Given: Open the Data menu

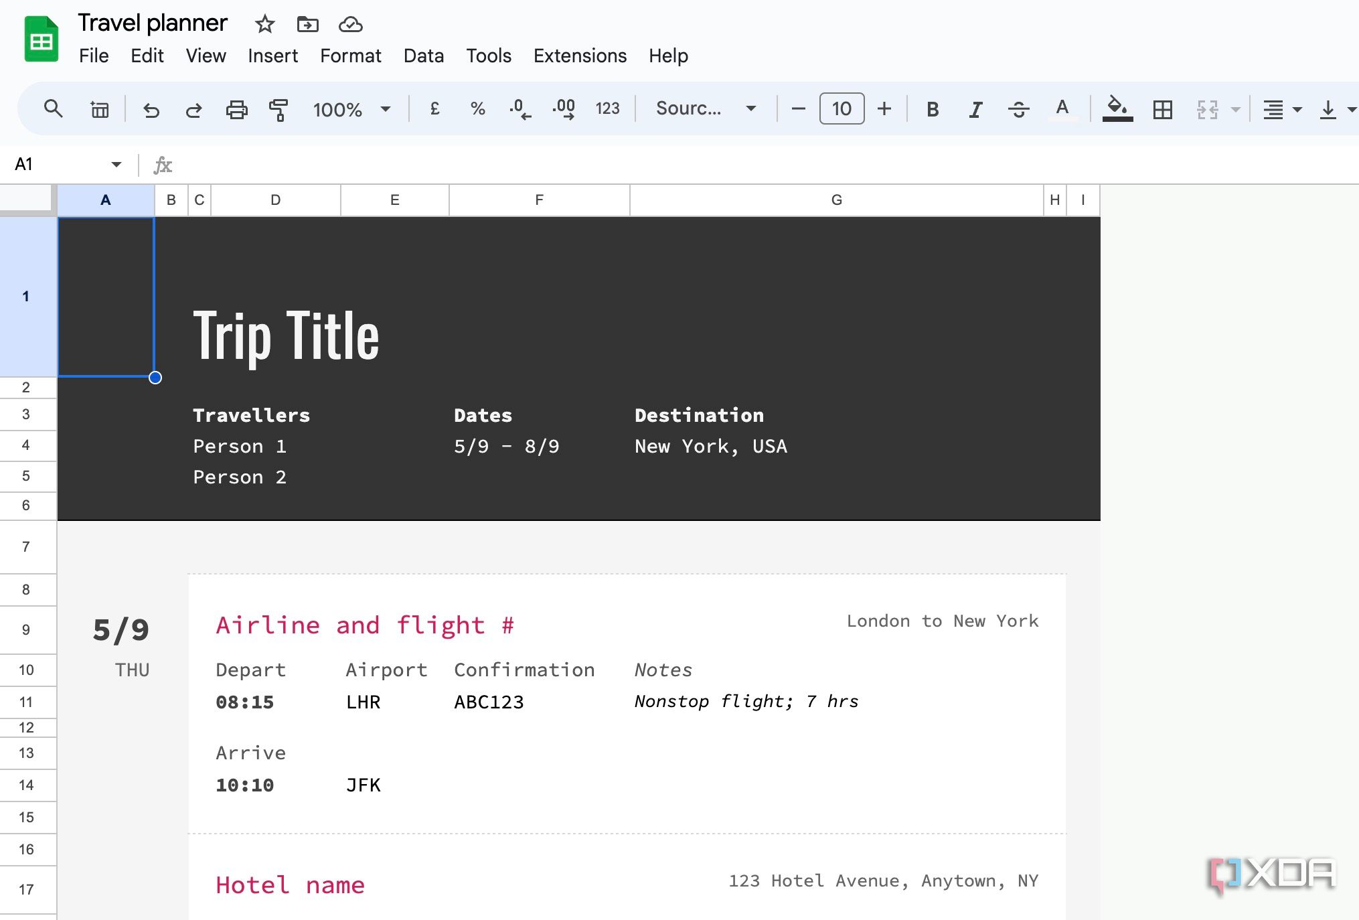Looking at the screenshot, I should 423,56.
